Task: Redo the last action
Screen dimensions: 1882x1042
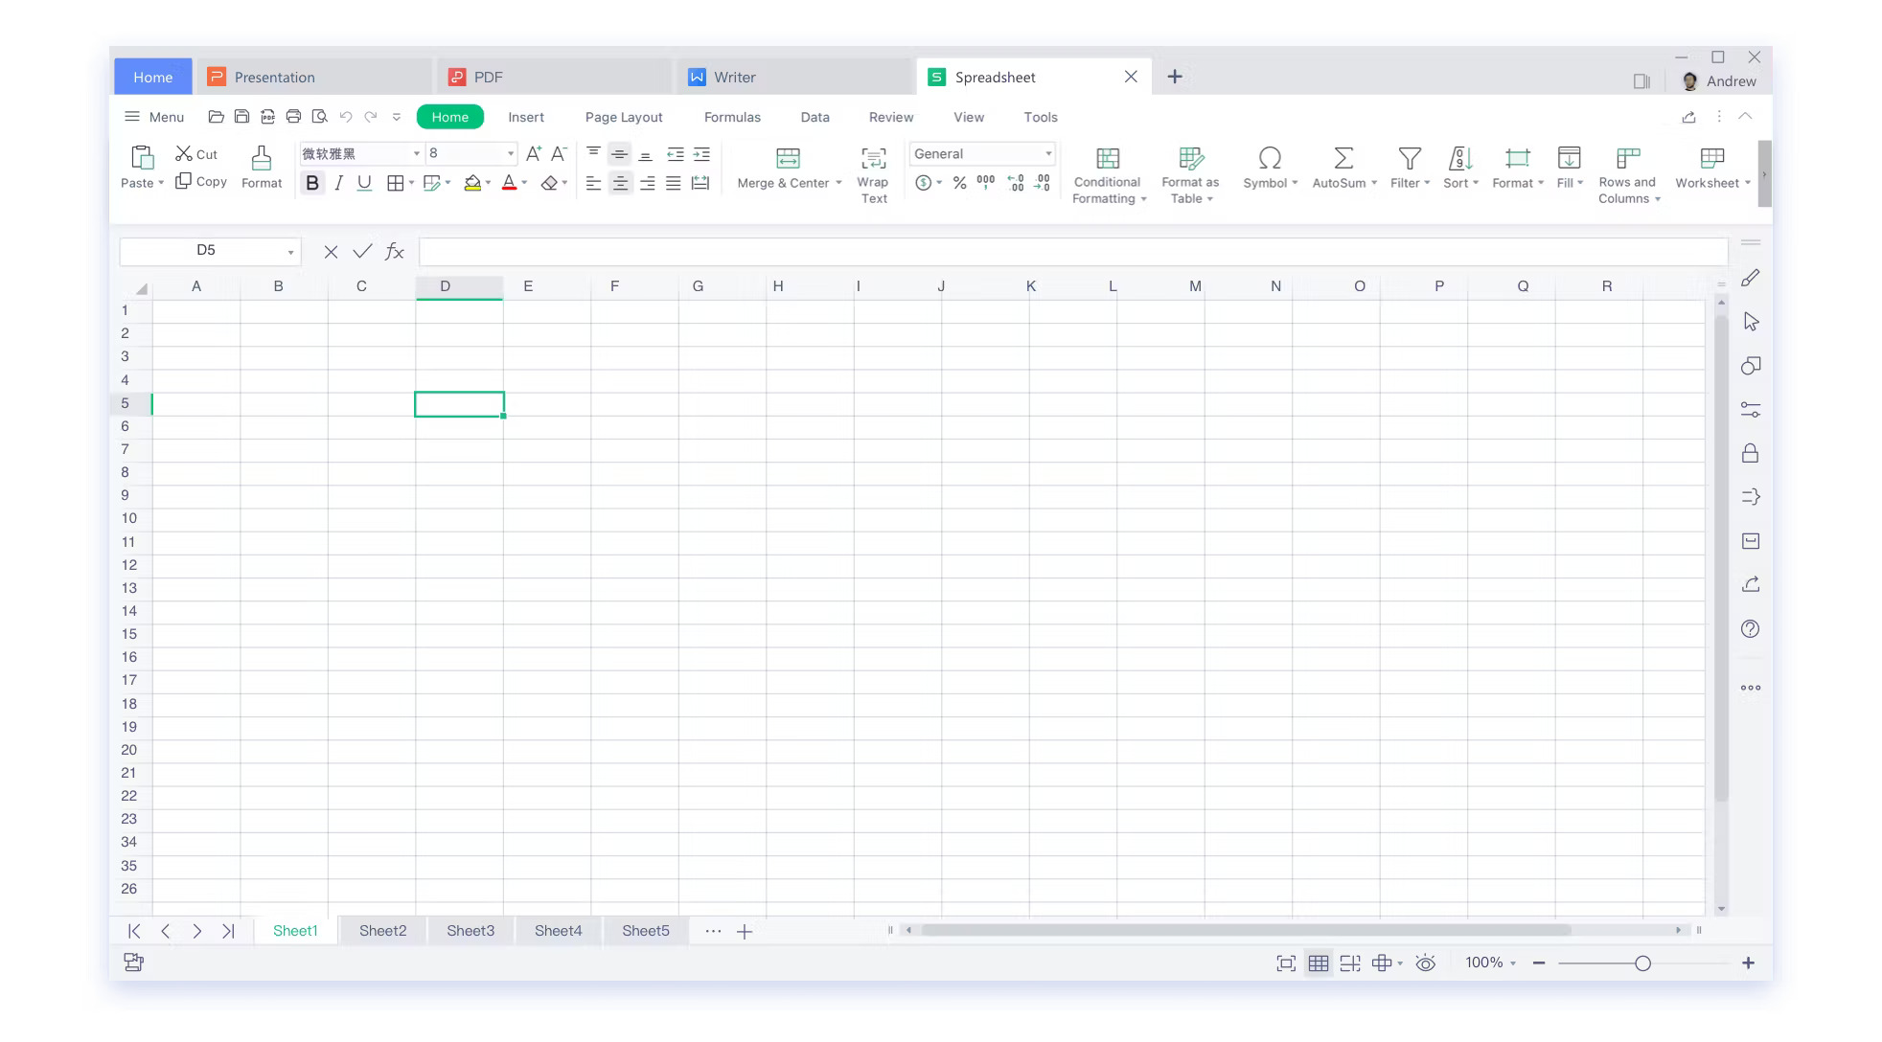Action: coord(371,117)
